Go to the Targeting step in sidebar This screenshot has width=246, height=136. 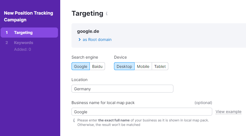click(23, 33)
